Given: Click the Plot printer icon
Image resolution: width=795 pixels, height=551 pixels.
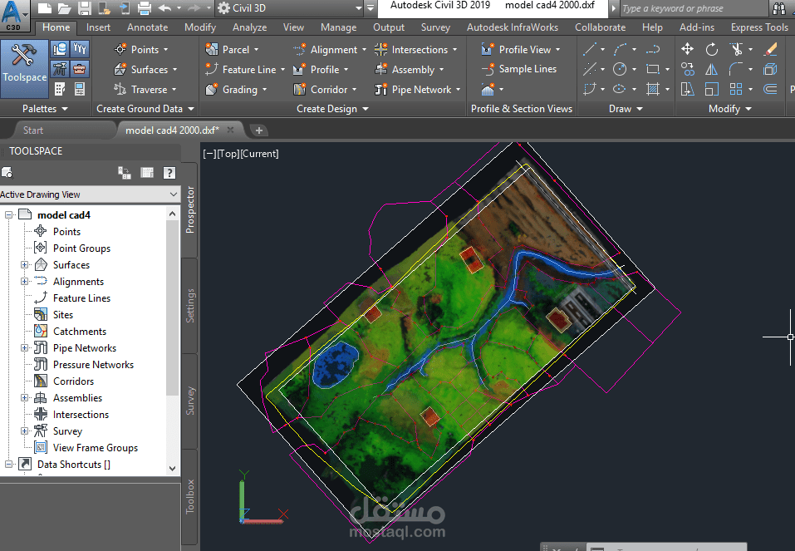Looking at the screenshot, I should click(x=145, y=8).
